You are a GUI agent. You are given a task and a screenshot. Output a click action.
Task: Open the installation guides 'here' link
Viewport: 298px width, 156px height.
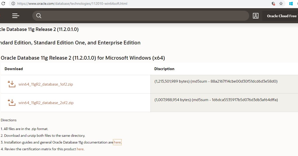117,142
